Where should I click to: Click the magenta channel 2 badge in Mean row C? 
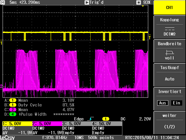tap(13, 110)
